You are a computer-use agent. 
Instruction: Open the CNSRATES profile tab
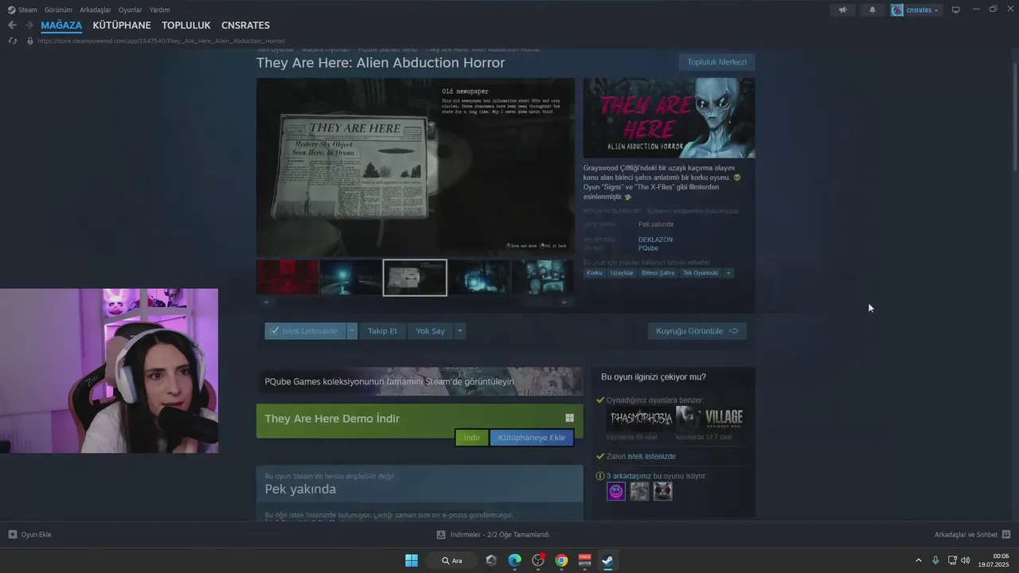point(245,25)
